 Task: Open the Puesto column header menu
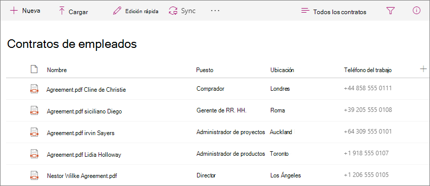pyautogui.click(x=205, y=70)
